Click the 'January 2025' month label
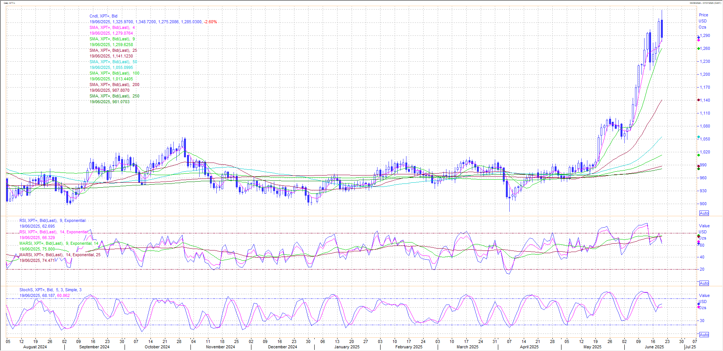Viewport: 723px width, 351px height. click(347, 347)
